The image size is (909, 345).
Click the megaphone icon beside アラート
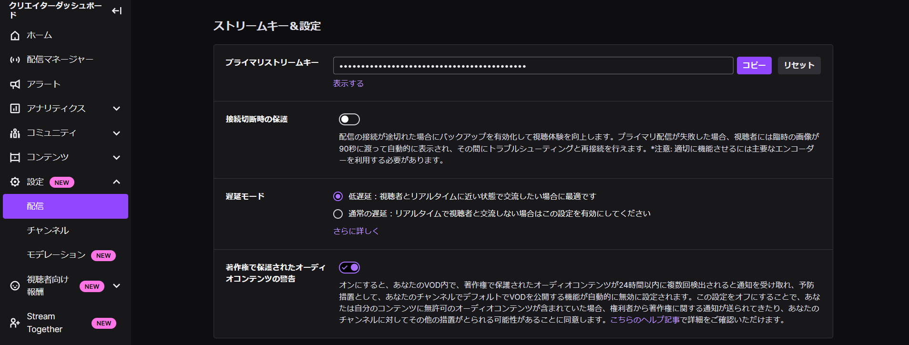coord(15,84)
